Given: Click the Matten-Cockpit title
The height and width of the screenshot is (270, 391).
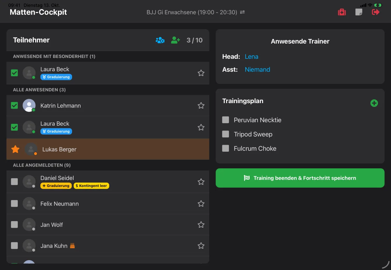Looking at the screenshot, I should point(38,12).
